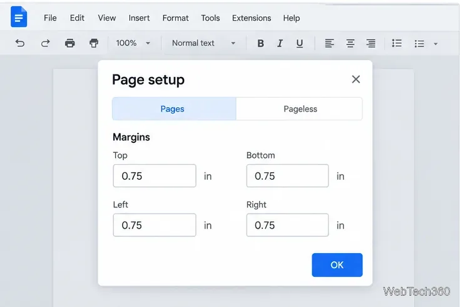Open the Tools menu

[x=210, y=18]
